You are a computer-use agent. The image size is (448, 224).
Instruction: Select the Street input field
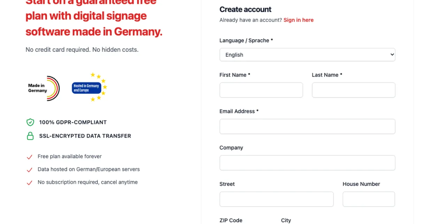276,199
